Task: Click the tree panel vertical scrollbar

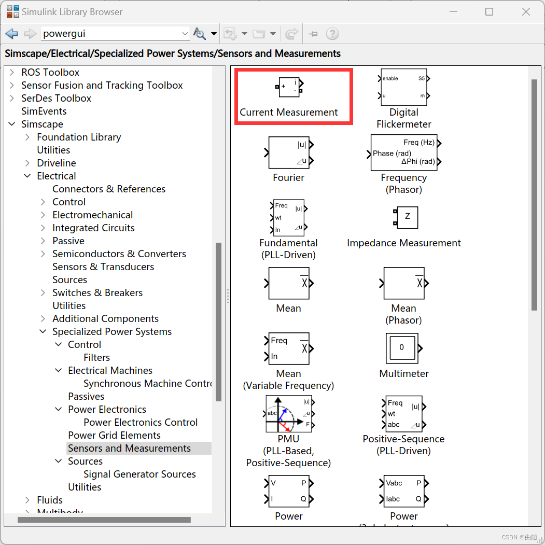Action: tap(219, 322)
